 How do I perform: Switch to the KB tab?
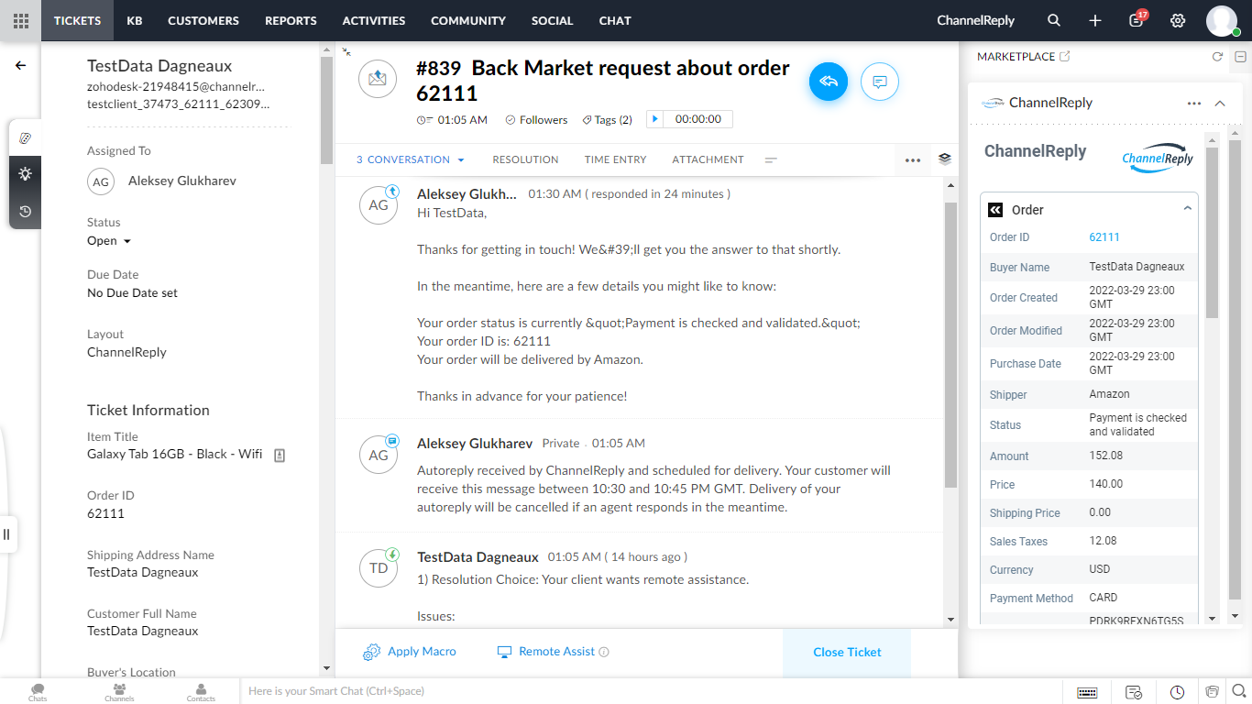pyautogui.click(x=135, y=20)
